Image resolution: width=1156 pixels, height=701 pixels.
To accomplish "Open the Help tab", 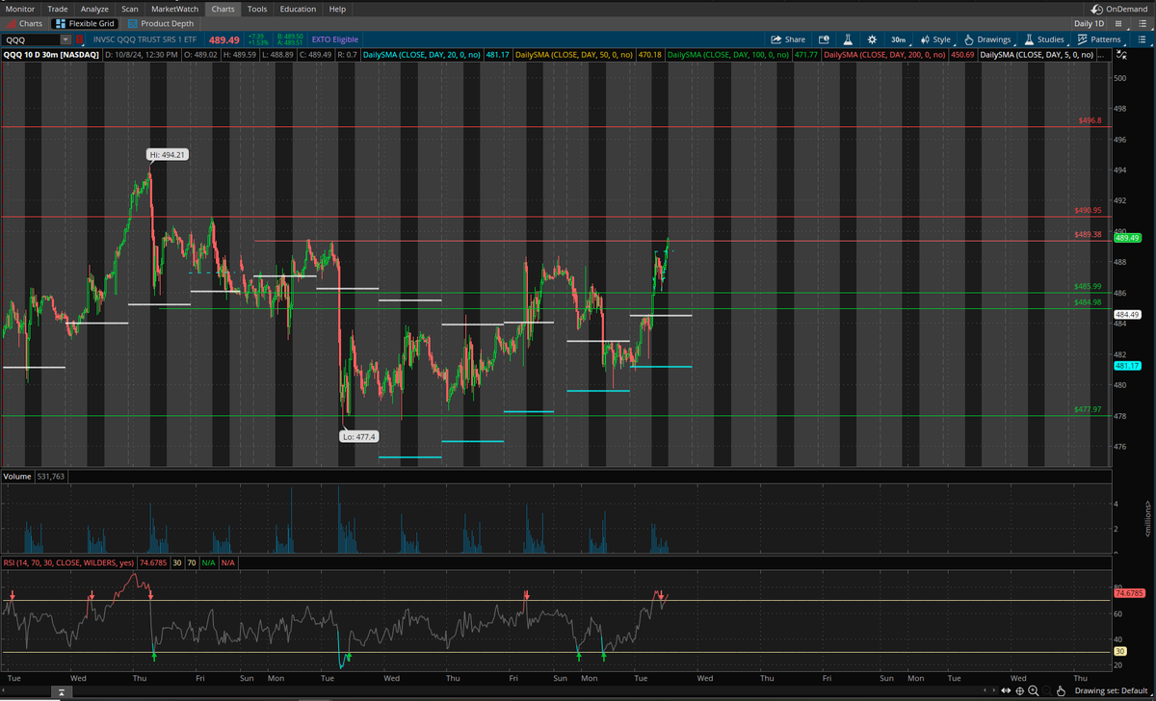I will [x=337, y=9].
